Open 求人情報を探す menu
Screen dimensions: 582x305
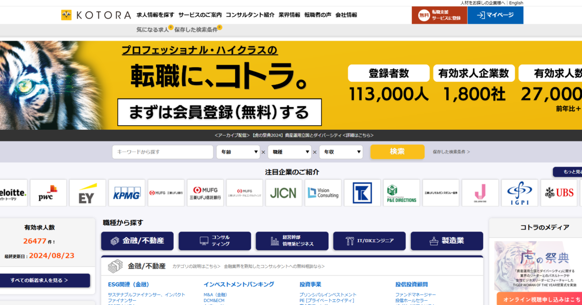click(155, 15)
